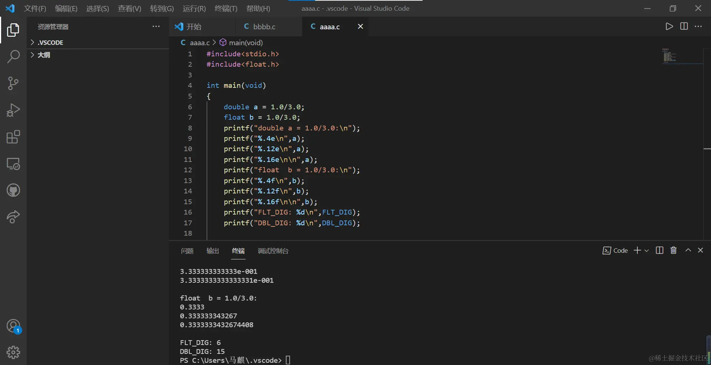This screenshot has width=711, height=365.
Task: Open the 运行(R) menu
Action: click(x=194, y=9)
